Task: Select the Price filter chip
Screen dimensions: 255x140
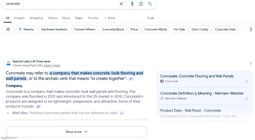Action: click(134, 29)
